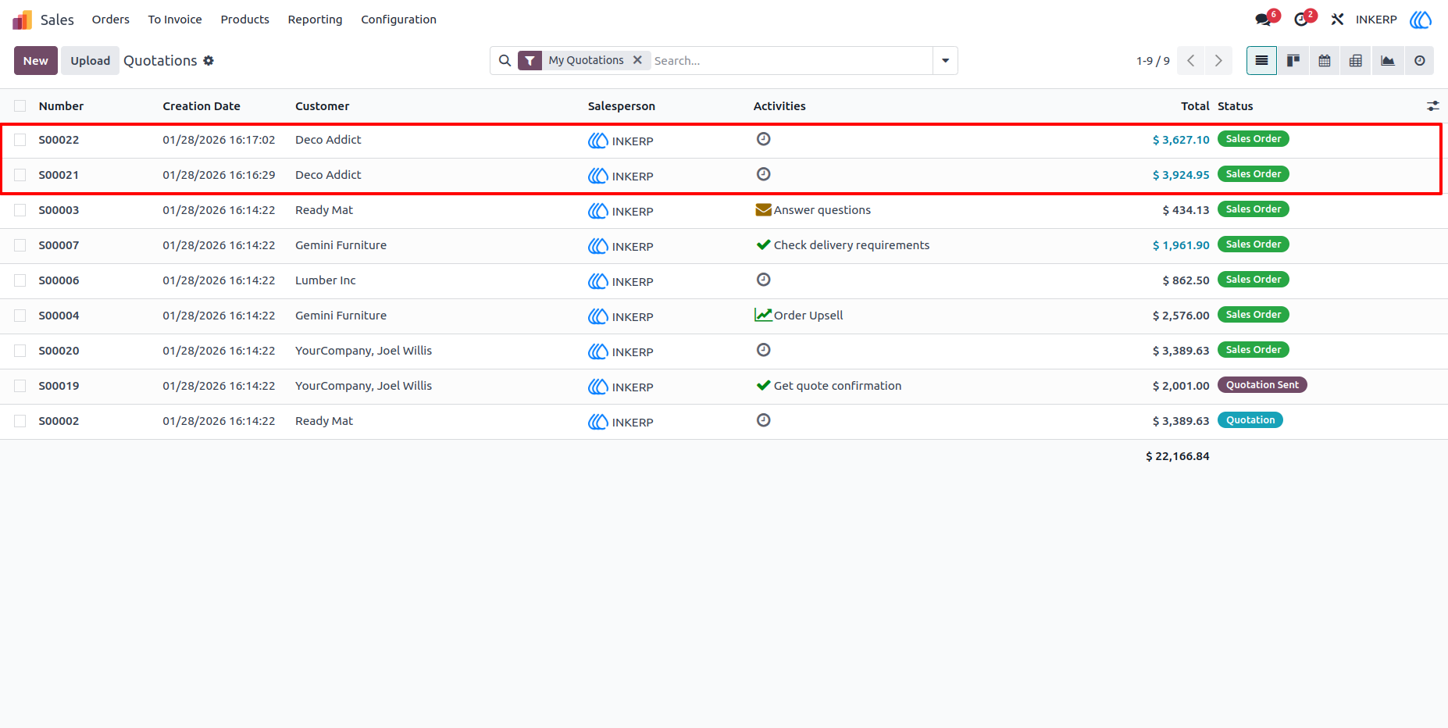
Task: Open the debug tools wrench icon
Action: point(1337,20)
